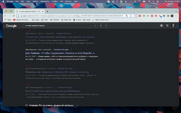Open three-dot options for lenta.ru result

74,33
